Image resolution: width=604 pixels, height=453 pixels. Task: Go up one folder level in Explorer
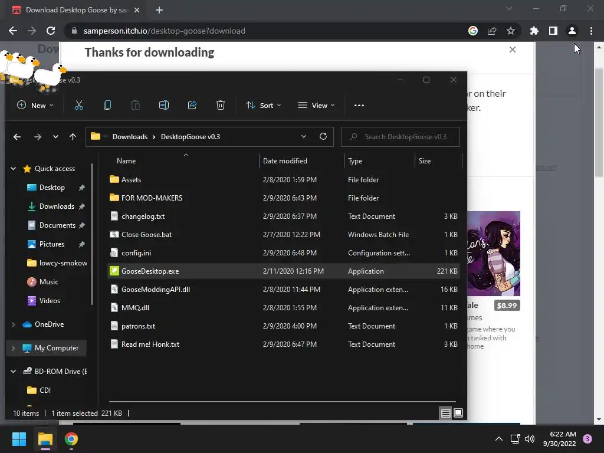point(73,137)
